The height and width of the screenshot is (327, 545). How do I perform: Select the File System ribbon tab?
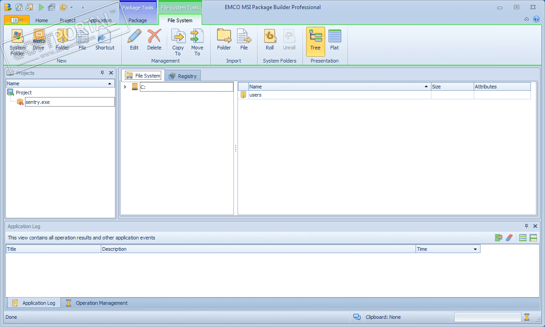[x=180, y=20]
